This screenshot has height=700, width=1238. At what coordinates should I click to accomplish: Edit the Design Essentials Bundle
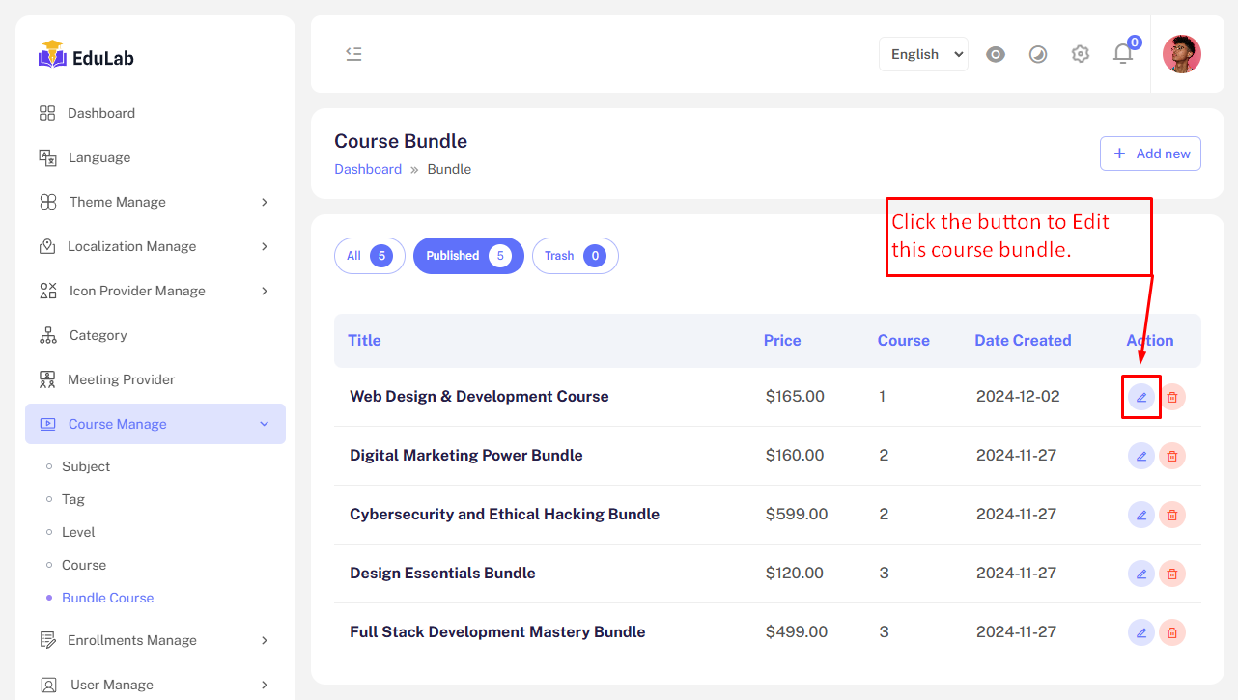pyautogui.click(x=1140, y=574)
